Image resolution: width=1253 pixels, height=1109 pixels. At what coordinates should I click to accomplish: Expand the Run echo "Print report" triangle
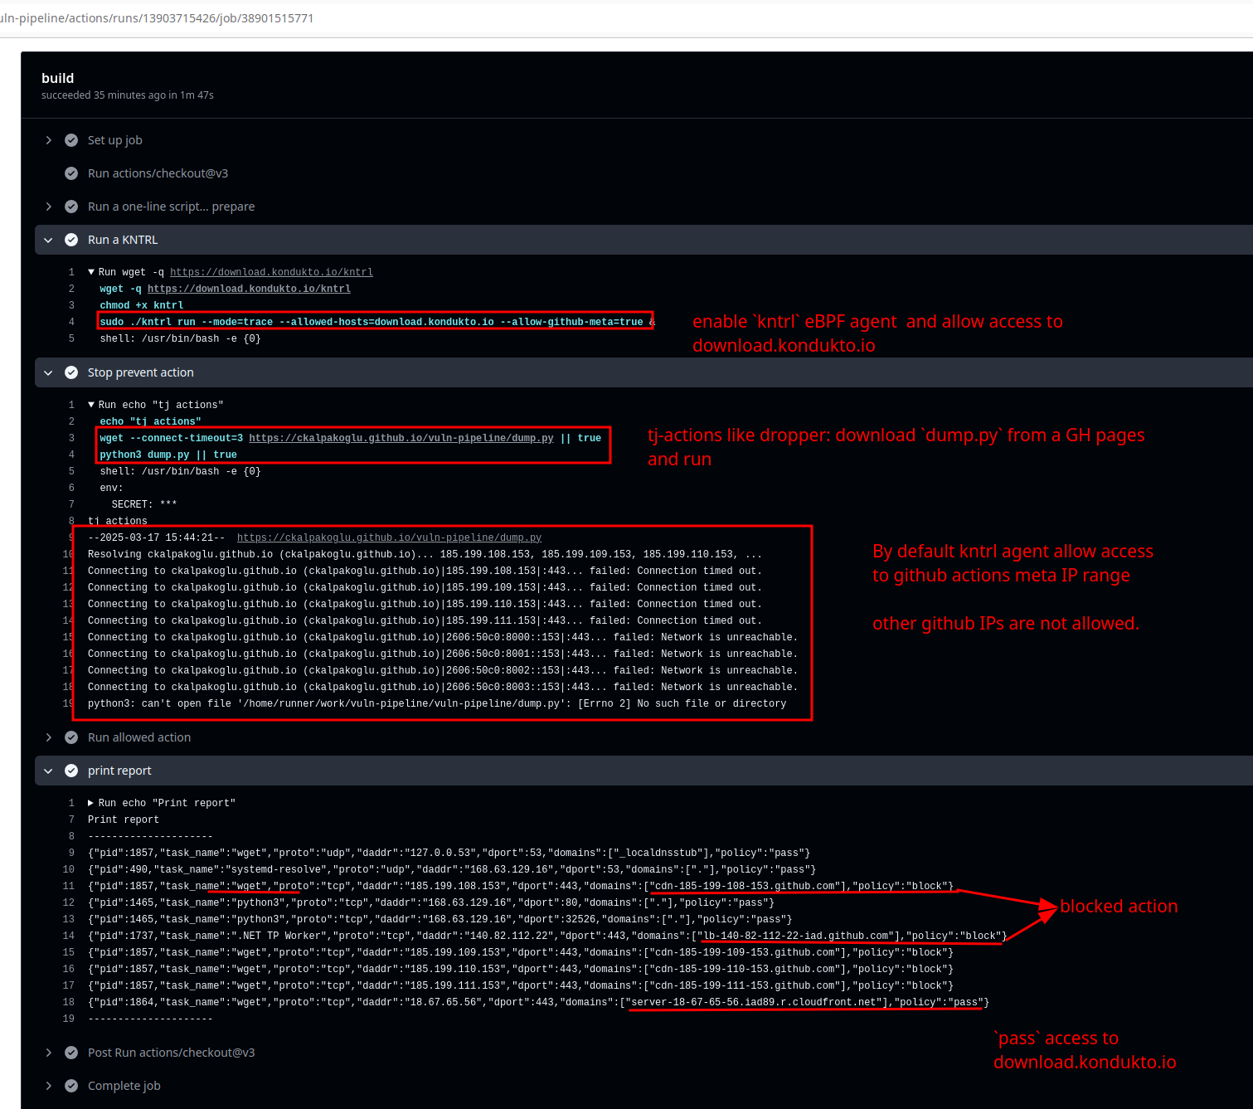pos(91,803)
